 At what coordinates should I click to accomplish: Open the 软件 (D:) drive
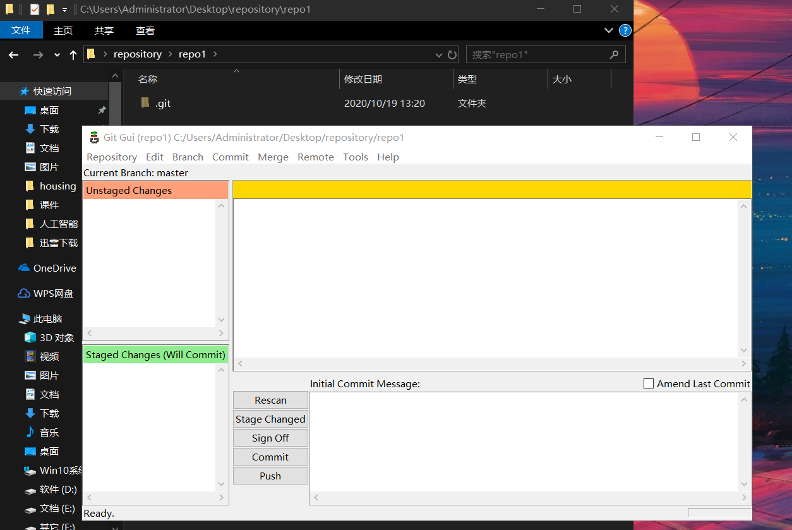tap(58, 489)
